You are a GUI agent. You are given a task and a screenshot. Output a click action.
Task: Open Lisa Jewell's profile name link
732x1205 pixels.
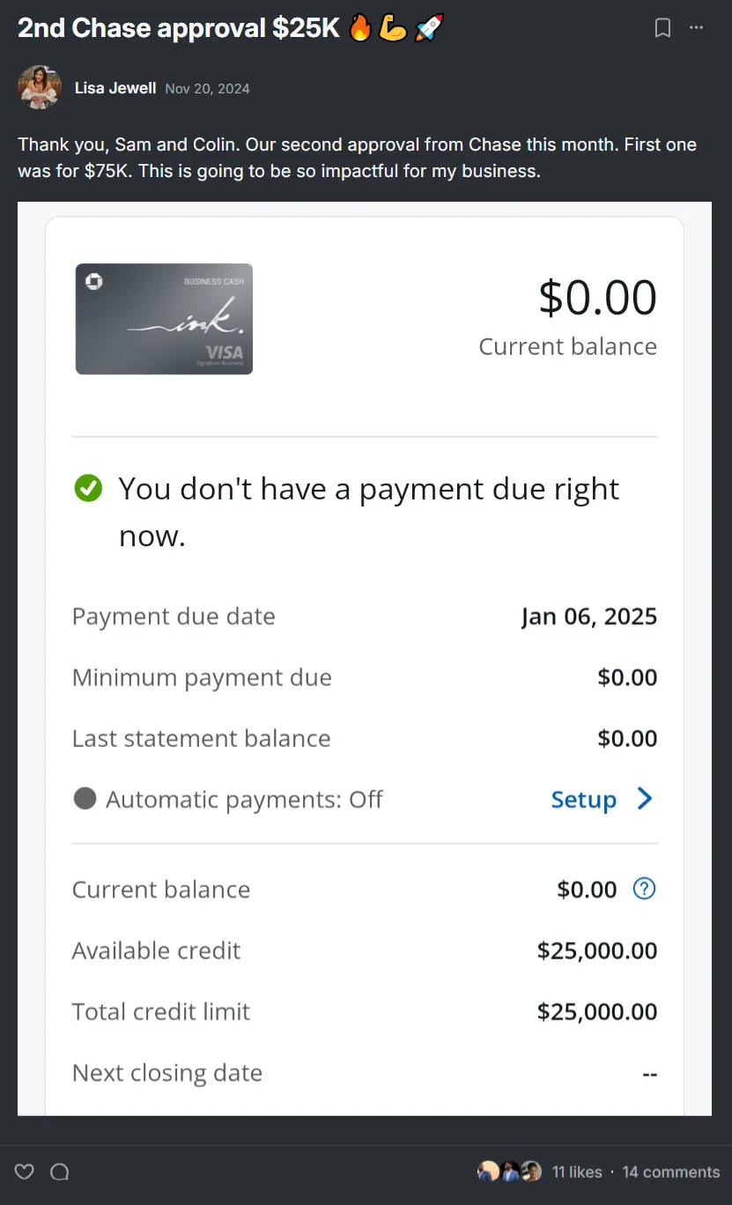[115, 88]
